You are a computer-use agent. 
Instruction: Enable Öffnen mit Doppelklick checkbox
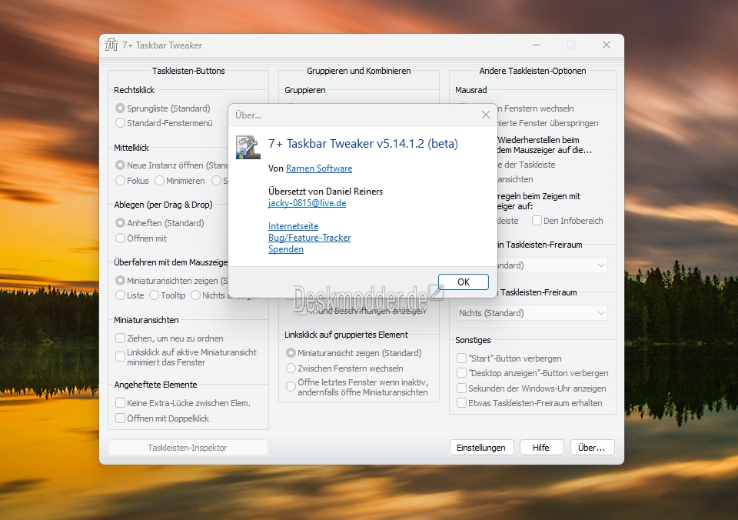click(121, 418)
